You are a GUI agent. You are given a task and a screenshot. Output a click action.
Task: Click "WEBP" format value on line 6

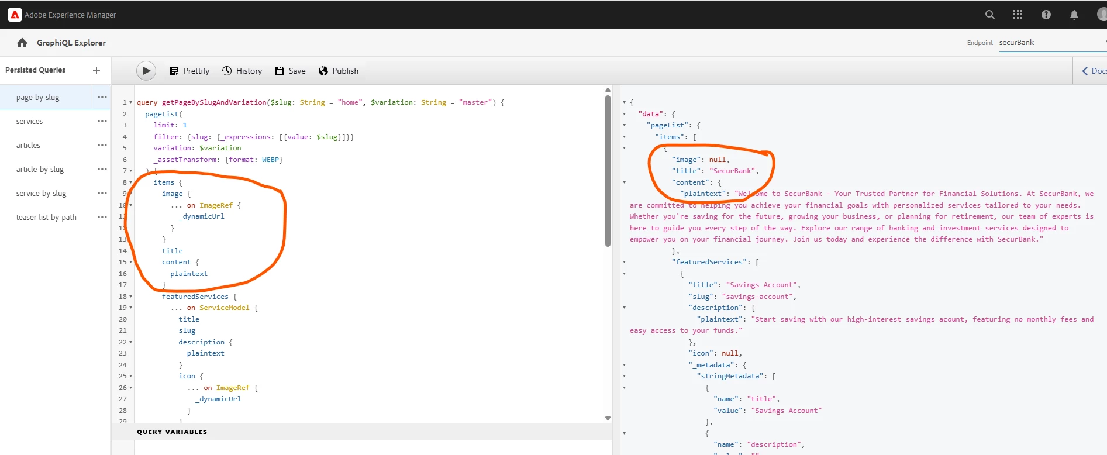coord(270,160)
